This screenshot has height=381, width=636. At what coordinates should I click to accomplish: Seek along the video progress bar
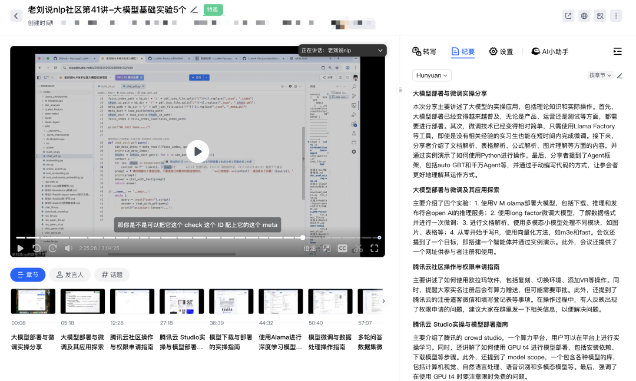[x=197, y=237]
